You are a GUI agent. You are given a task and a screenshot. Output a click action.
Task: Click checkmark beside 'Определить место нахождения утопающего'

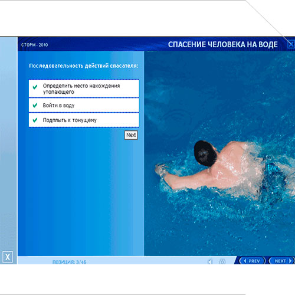[35, 87]
